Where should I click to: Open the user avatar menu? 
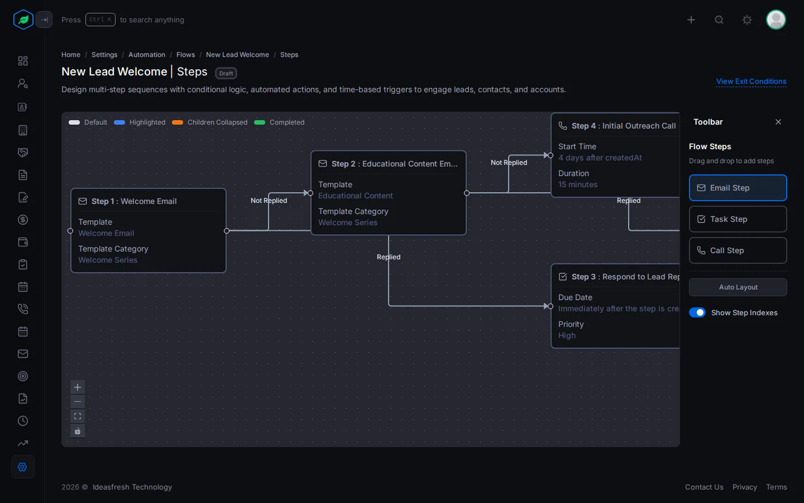pos(776,20)
